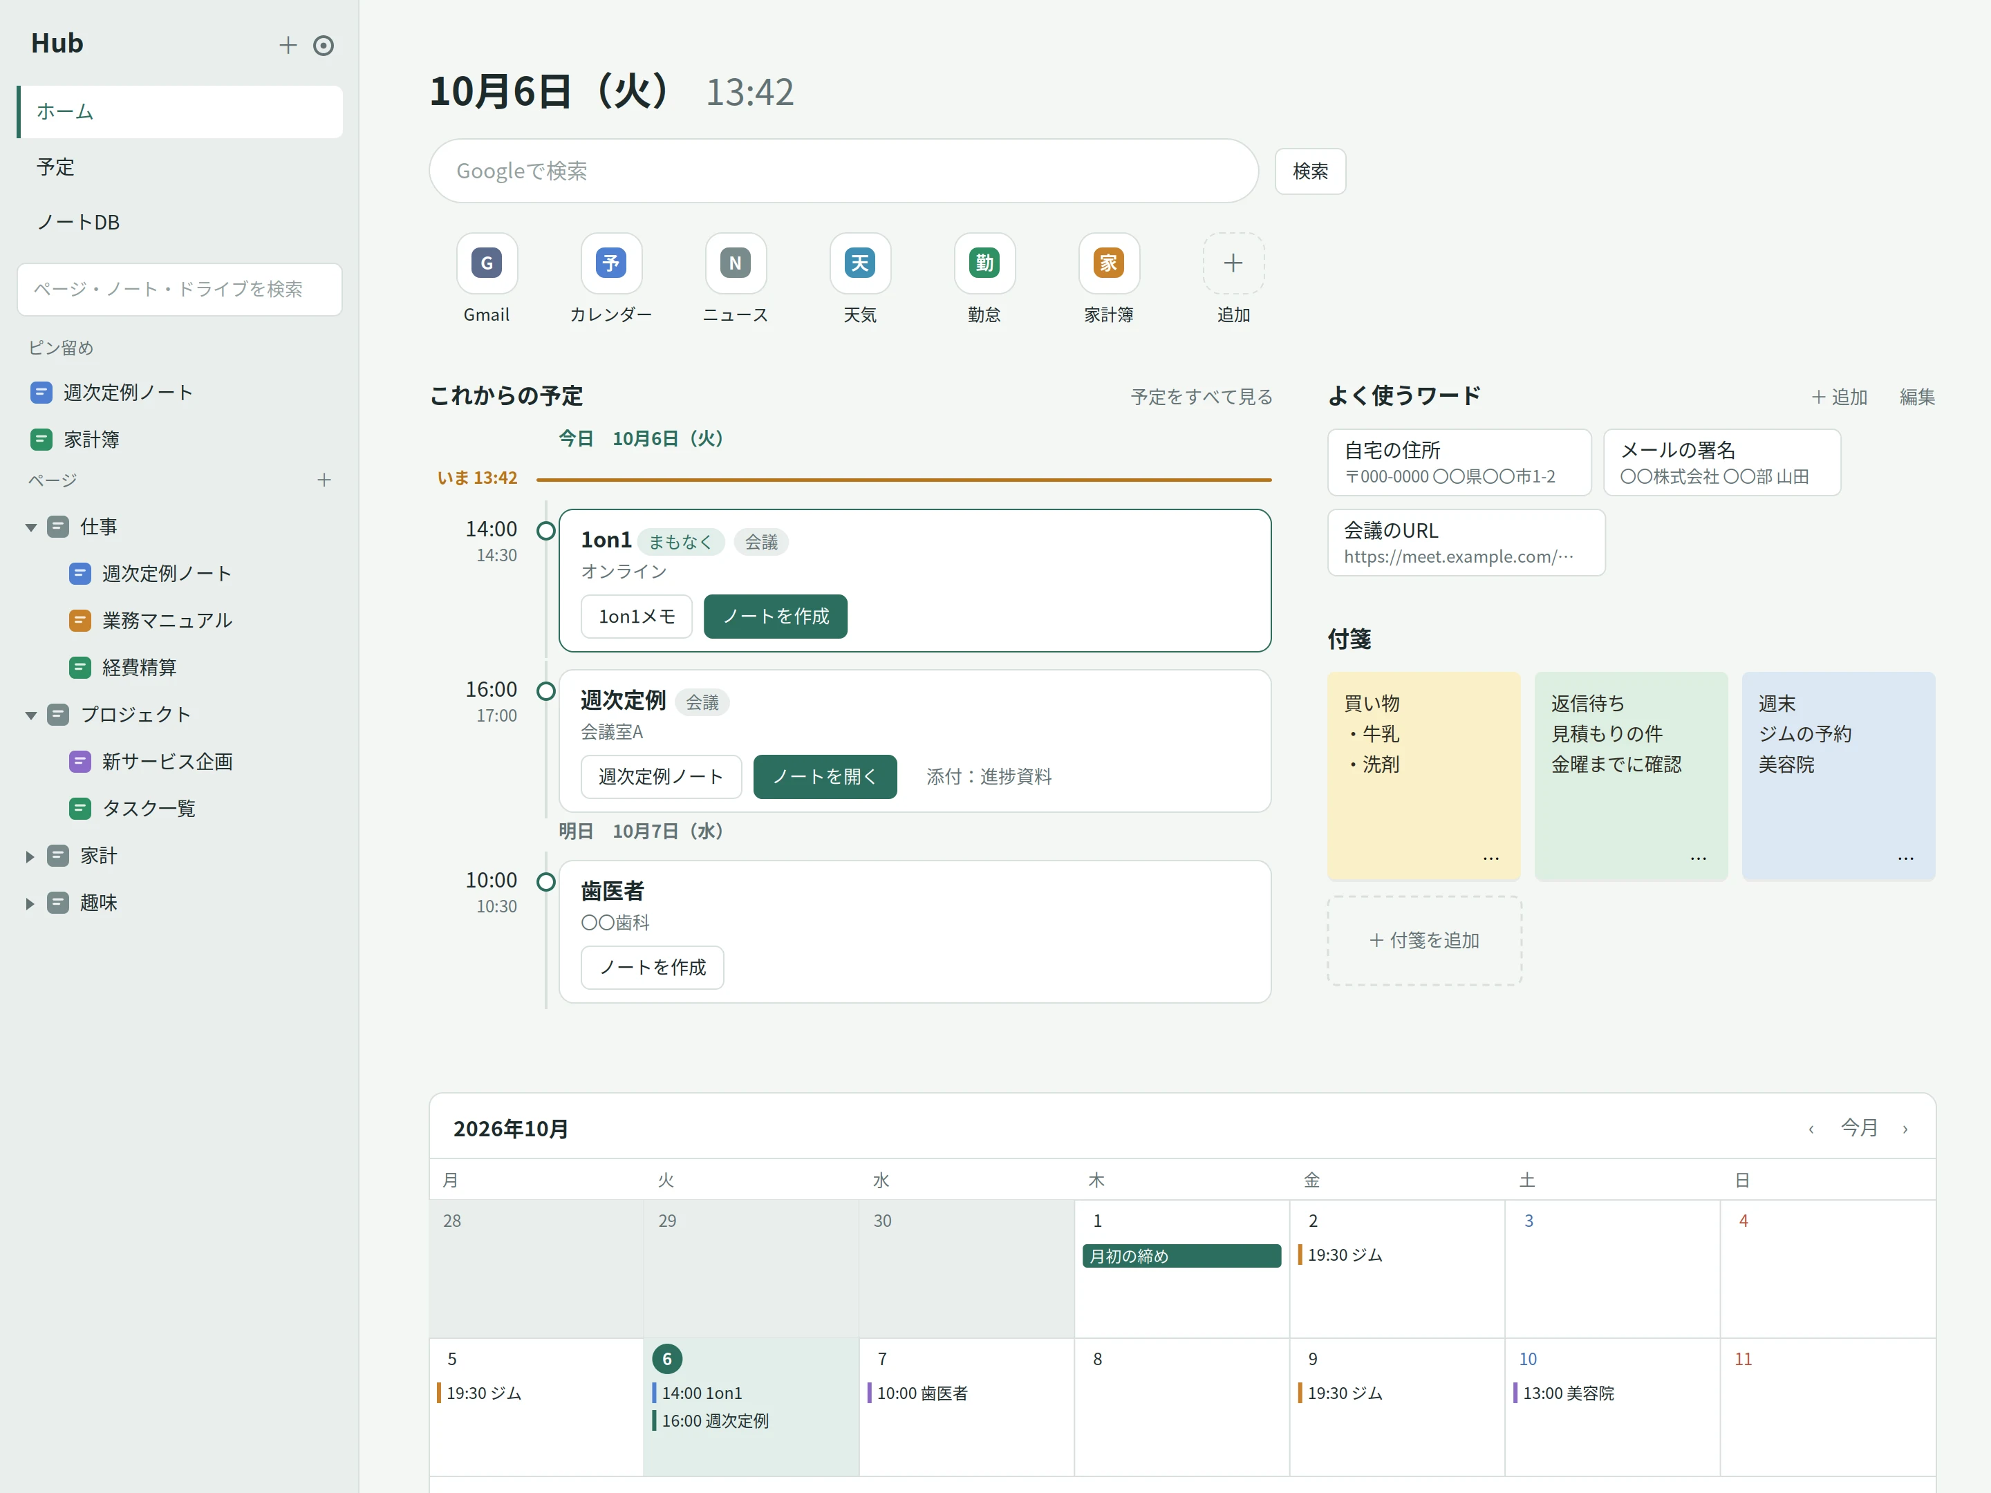Open the pinned 家計簿 note
The height and width of the screenshot is (1493, 1991).
180,439
